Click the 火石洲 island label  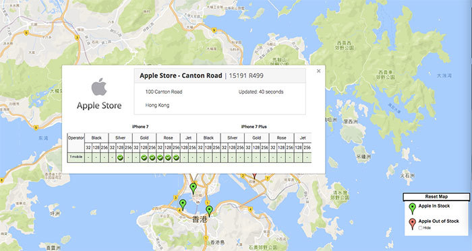[407, 176]
